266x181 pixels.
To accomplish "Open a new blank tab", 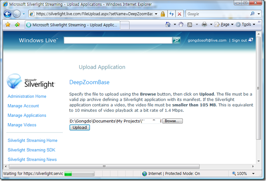I will pos(125,25).
